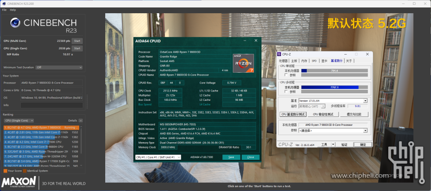
Task: Click the ranking list scroll-up arrow
Action: pyautogui.click(x=81, y=127)
